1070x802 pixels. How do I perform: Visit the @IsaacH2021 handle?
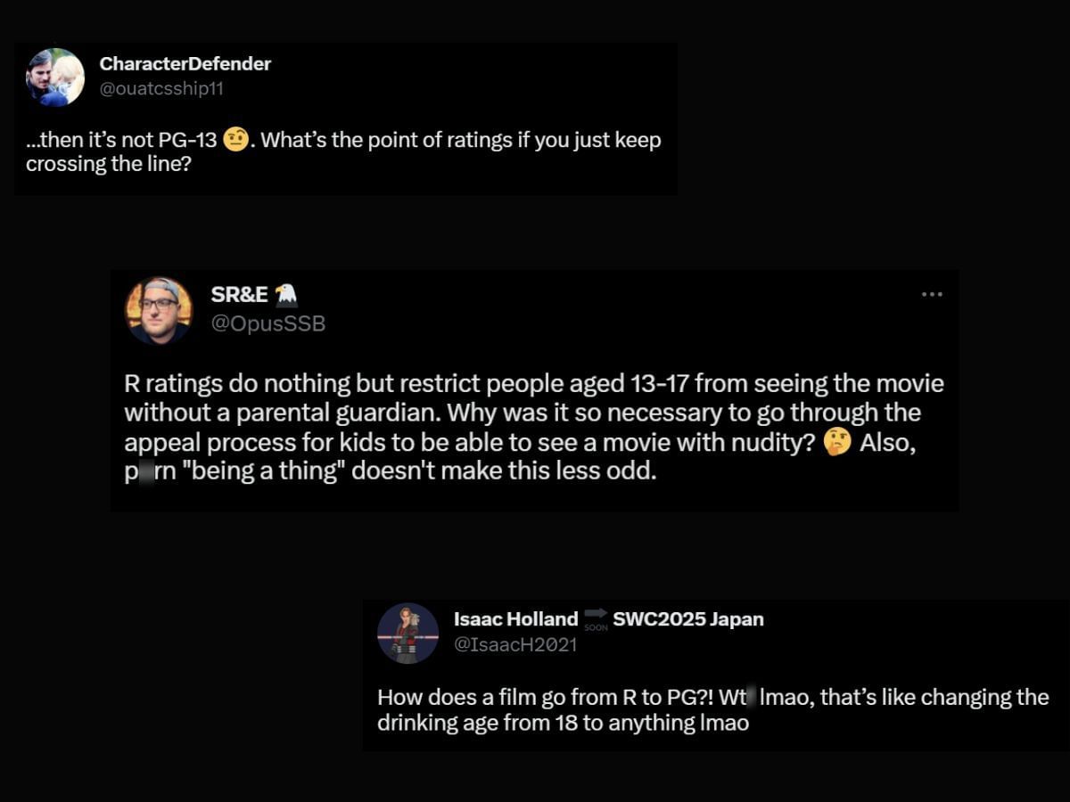pos(515,644)
